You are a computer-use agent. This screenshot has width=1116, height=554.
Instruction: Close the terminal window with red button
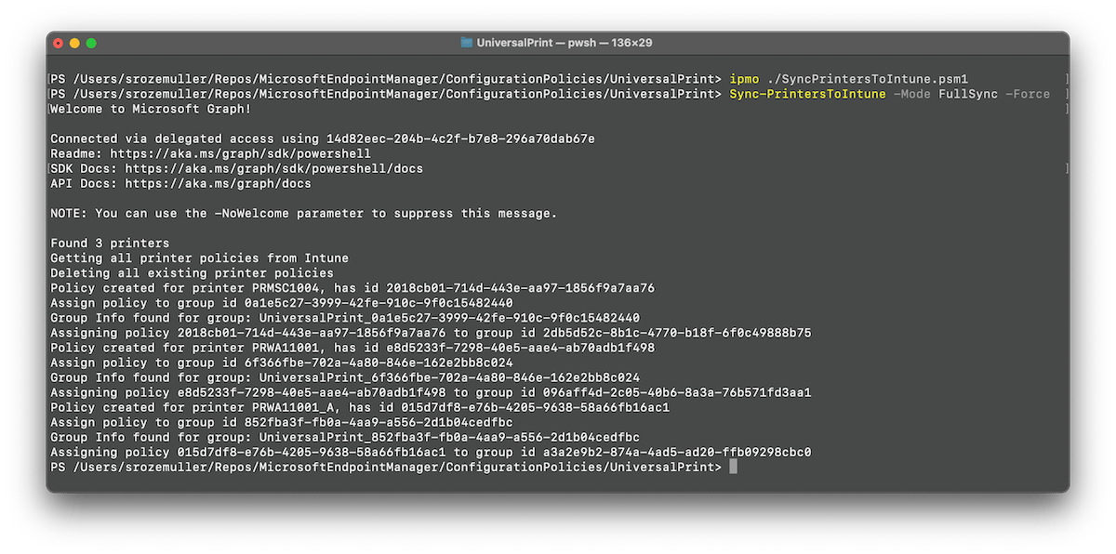(59, 43)
